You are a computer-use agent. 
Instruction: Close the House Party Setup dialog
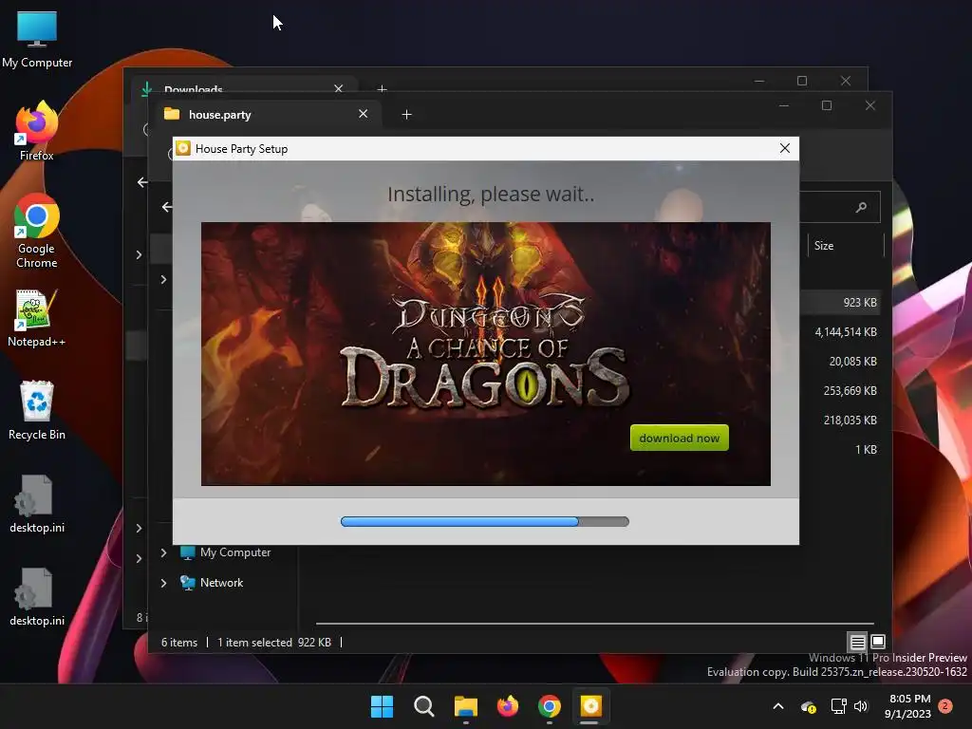(785, 148)
